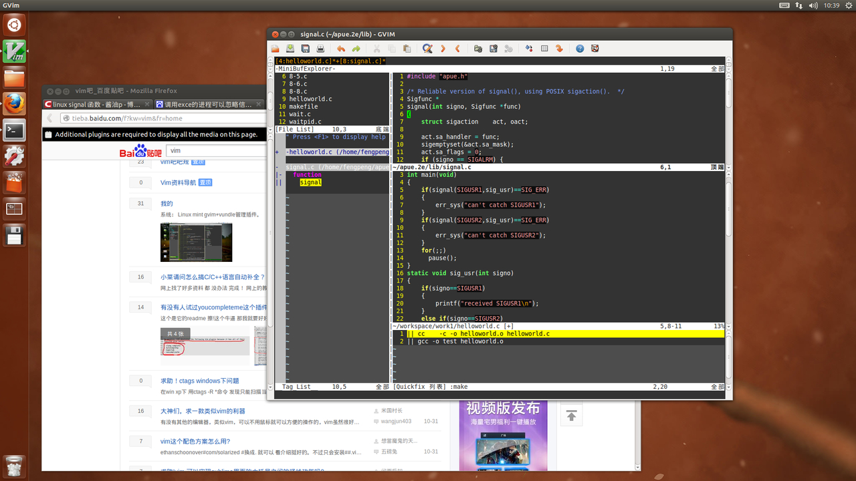
Task: Open makefile from the File List
Action: coord(303,106)
